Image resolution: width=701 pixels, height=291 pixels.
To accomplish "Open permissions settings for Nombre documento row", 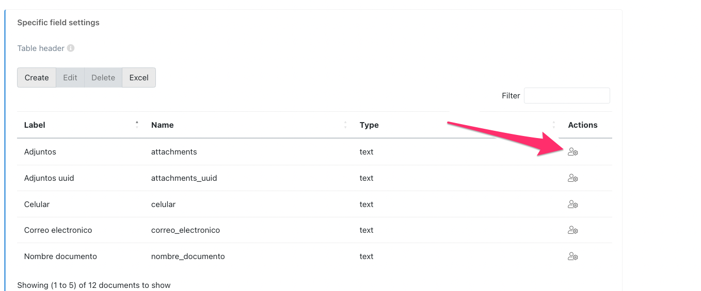I will point(572,256).
